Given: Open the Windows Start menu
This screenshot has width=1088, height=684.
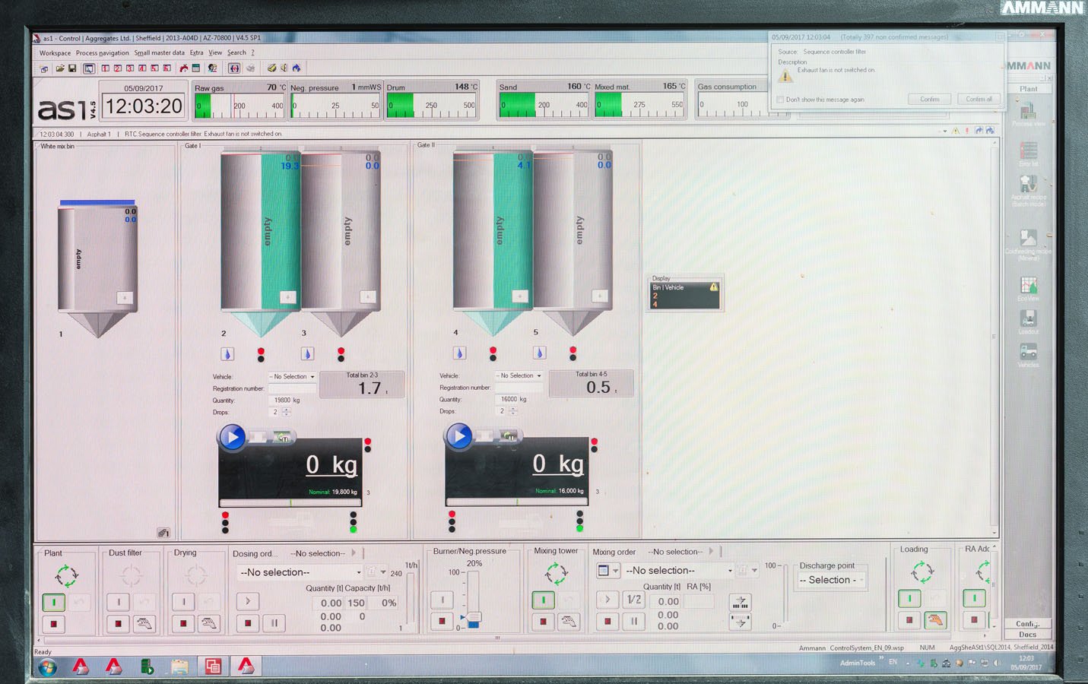Looking at the screenshot, I should 47,667.
